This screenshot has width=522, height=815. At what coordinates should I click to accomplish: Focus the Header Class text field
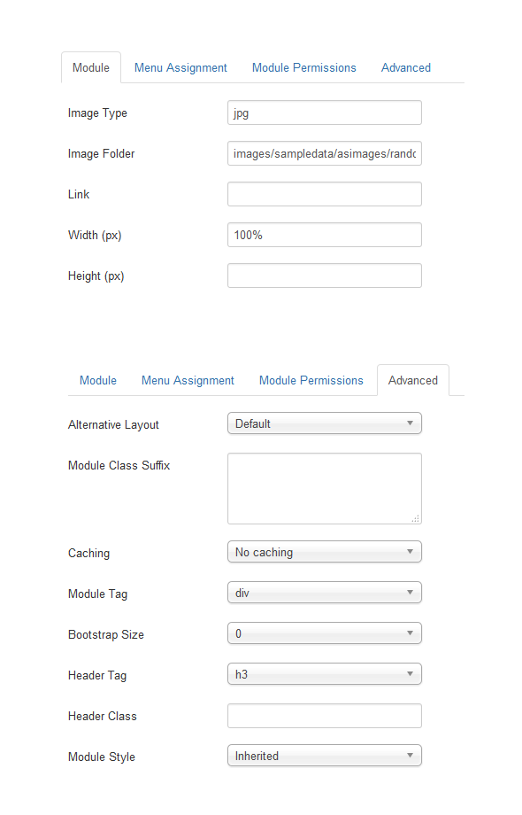325,716
